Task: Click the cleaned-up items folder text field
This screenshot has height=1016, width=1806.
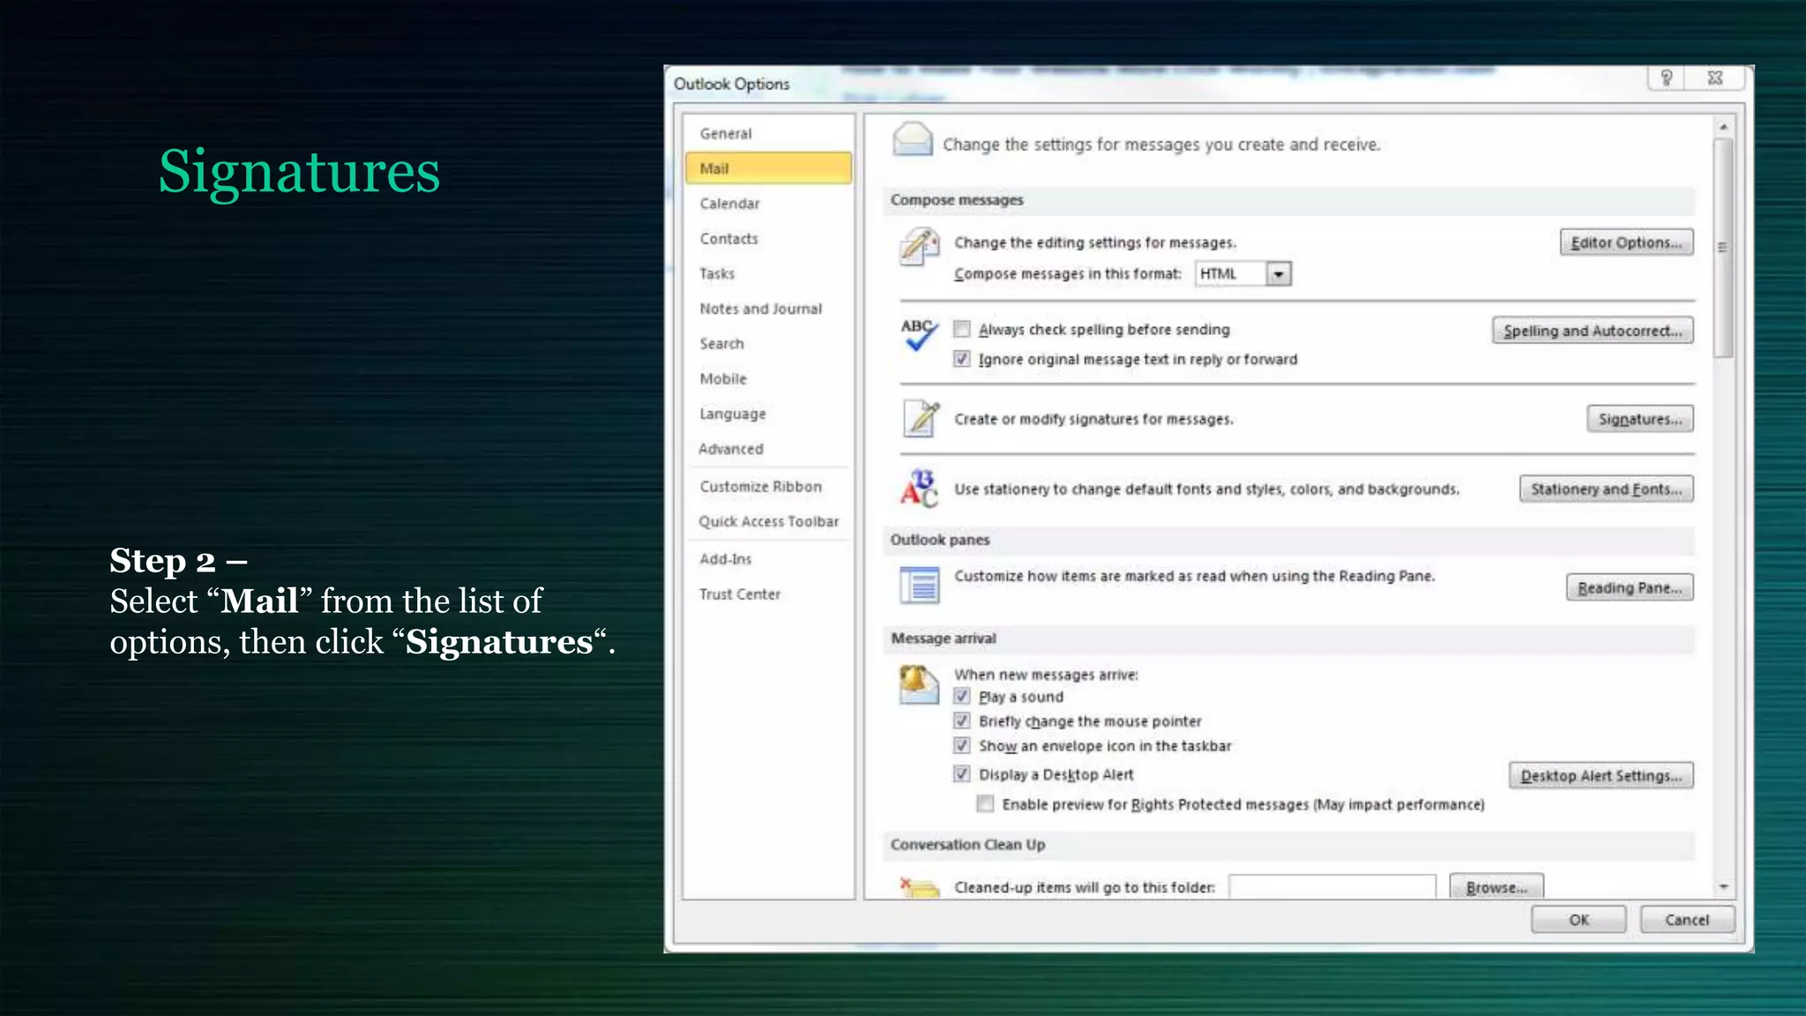Action: (1332, 886)
